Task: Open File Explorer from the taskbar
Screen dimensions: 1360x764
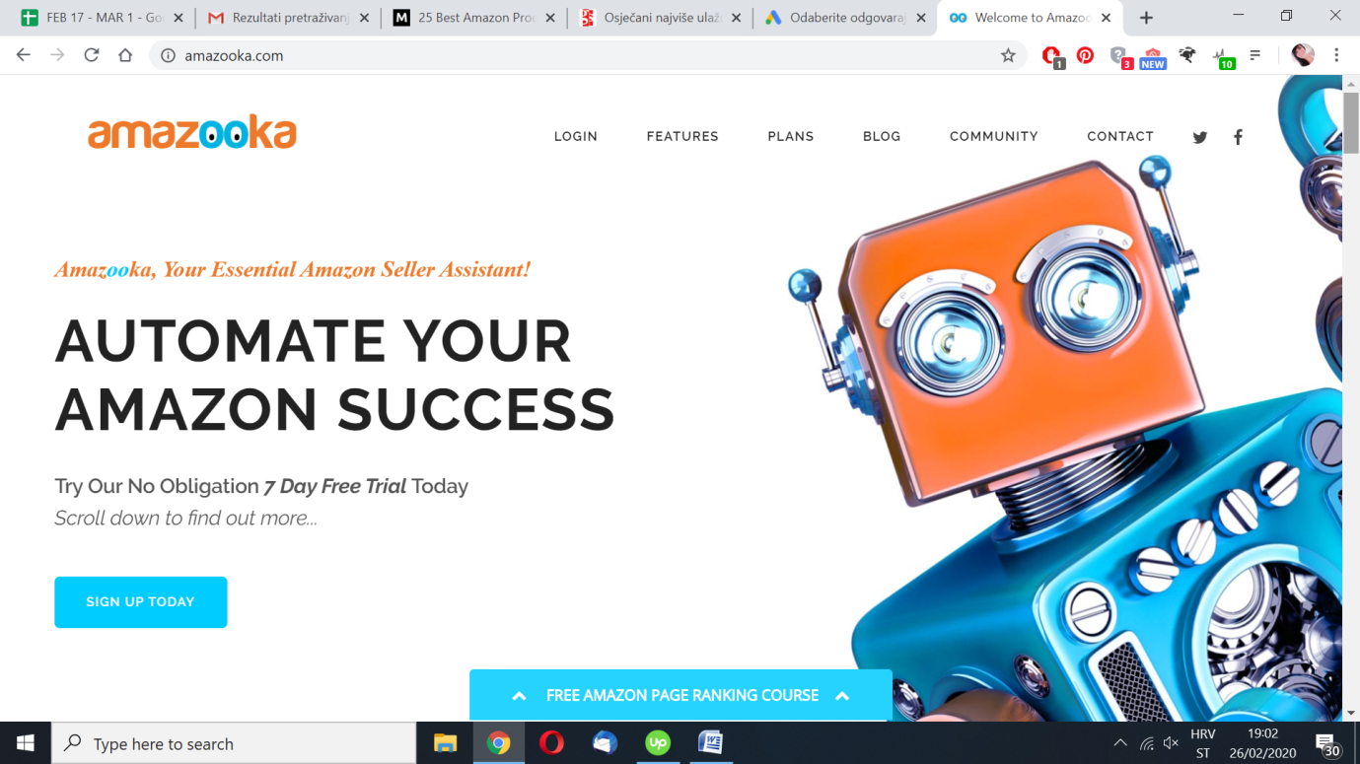Action: pos(445,743)
